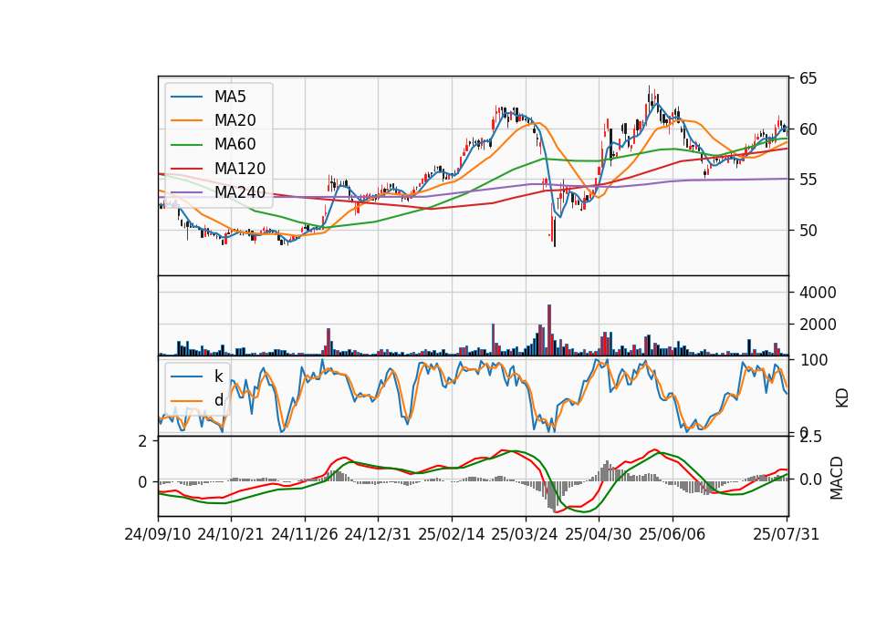Click the MA120 legend label
The width and height of the screenshot is (876, 629).
(240, 169)
